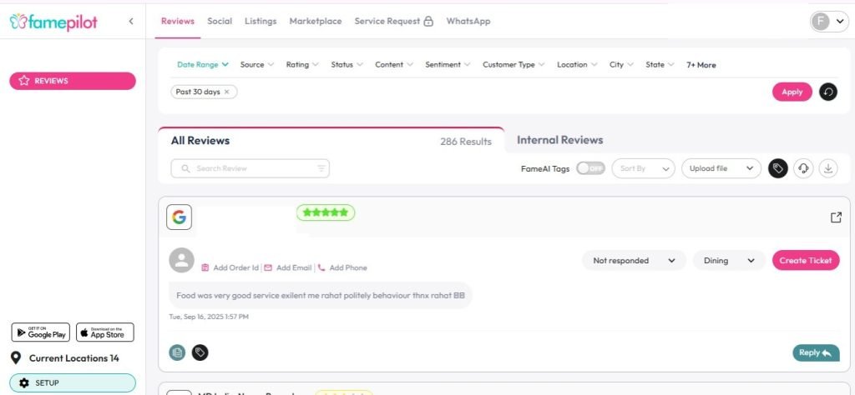
Task: Remove the Past 30 days filter chip
Action: click(x=227, y=92)
